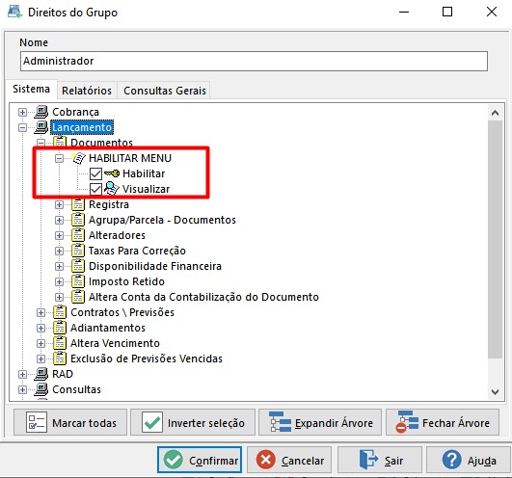Expand the Cobrança node

pos(22,112)
